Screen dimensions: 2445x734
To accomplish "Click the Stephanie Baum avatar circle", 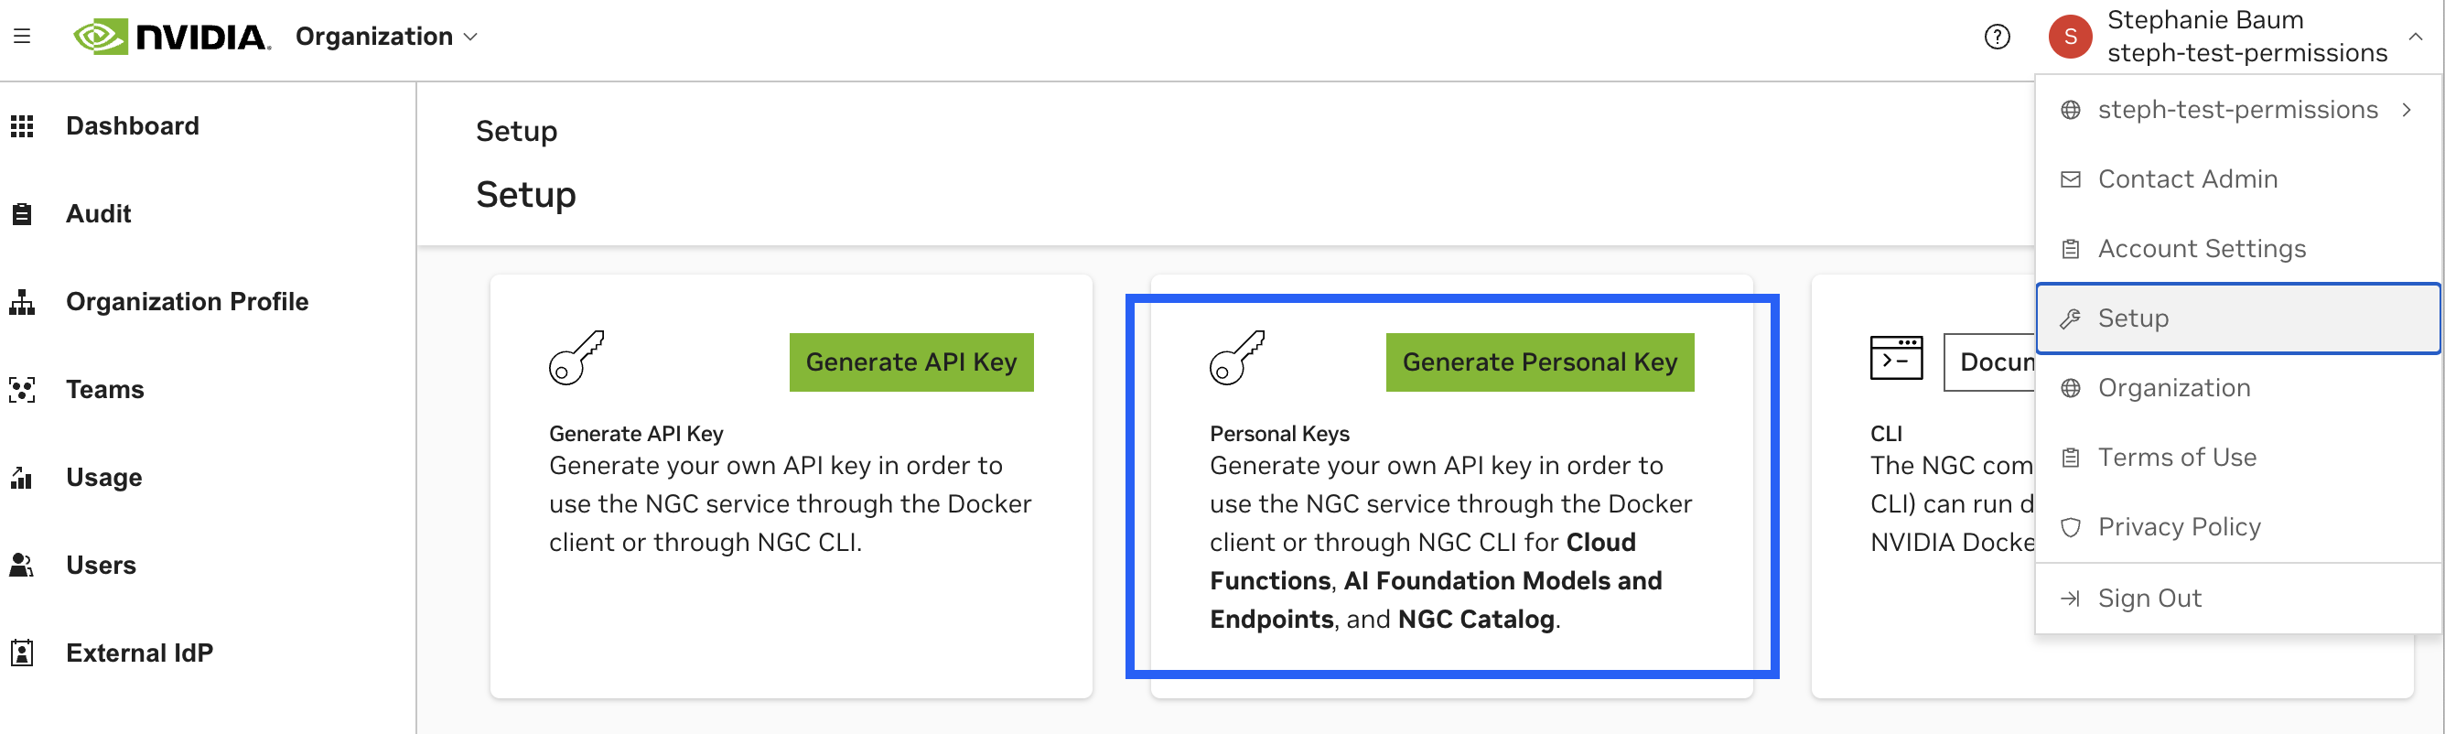I will [2070, 36].
